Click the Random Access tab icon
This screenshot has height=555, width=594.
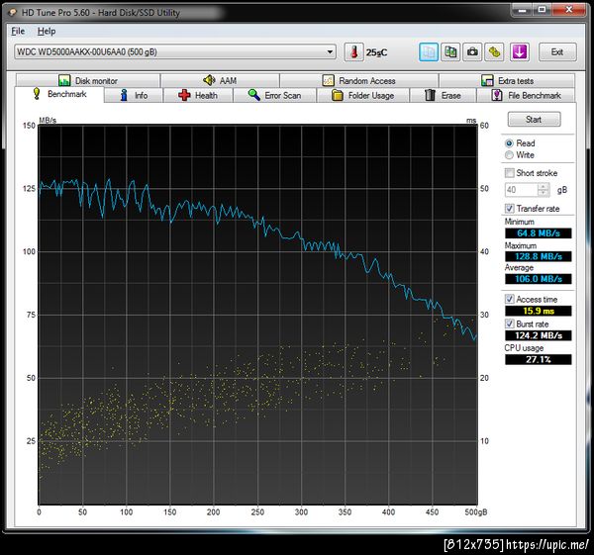point(328,80)
